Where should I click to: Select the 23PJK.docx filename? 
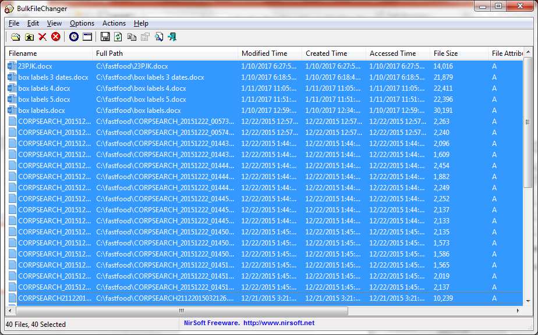click(35, 66)
